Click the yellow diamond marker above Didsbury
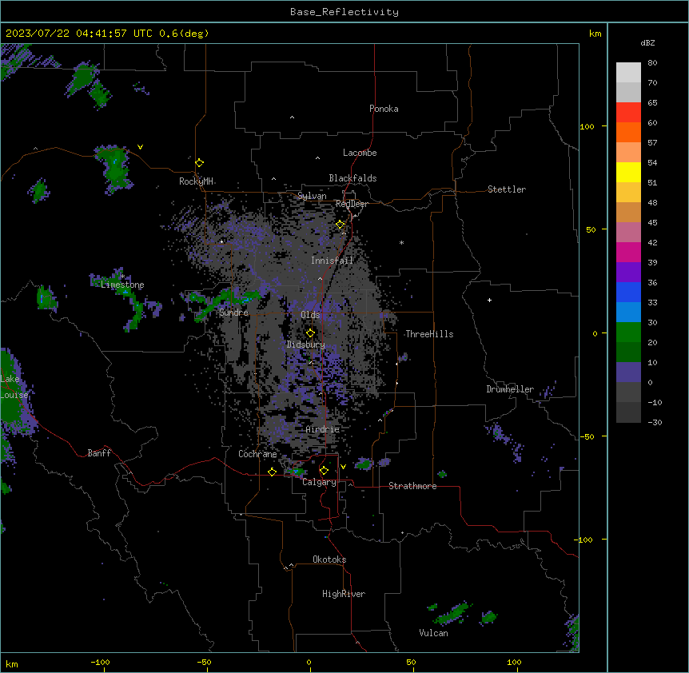This screenshot has height=673, width=689. click(310, 333)
